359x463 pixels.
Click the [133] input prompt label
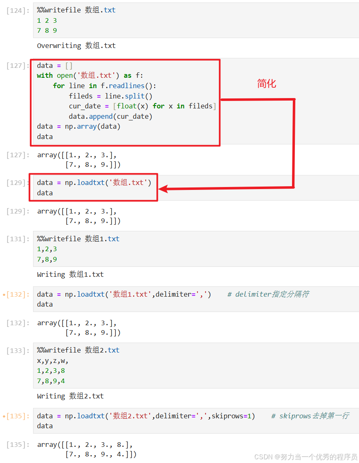click(x=18, y=351)
